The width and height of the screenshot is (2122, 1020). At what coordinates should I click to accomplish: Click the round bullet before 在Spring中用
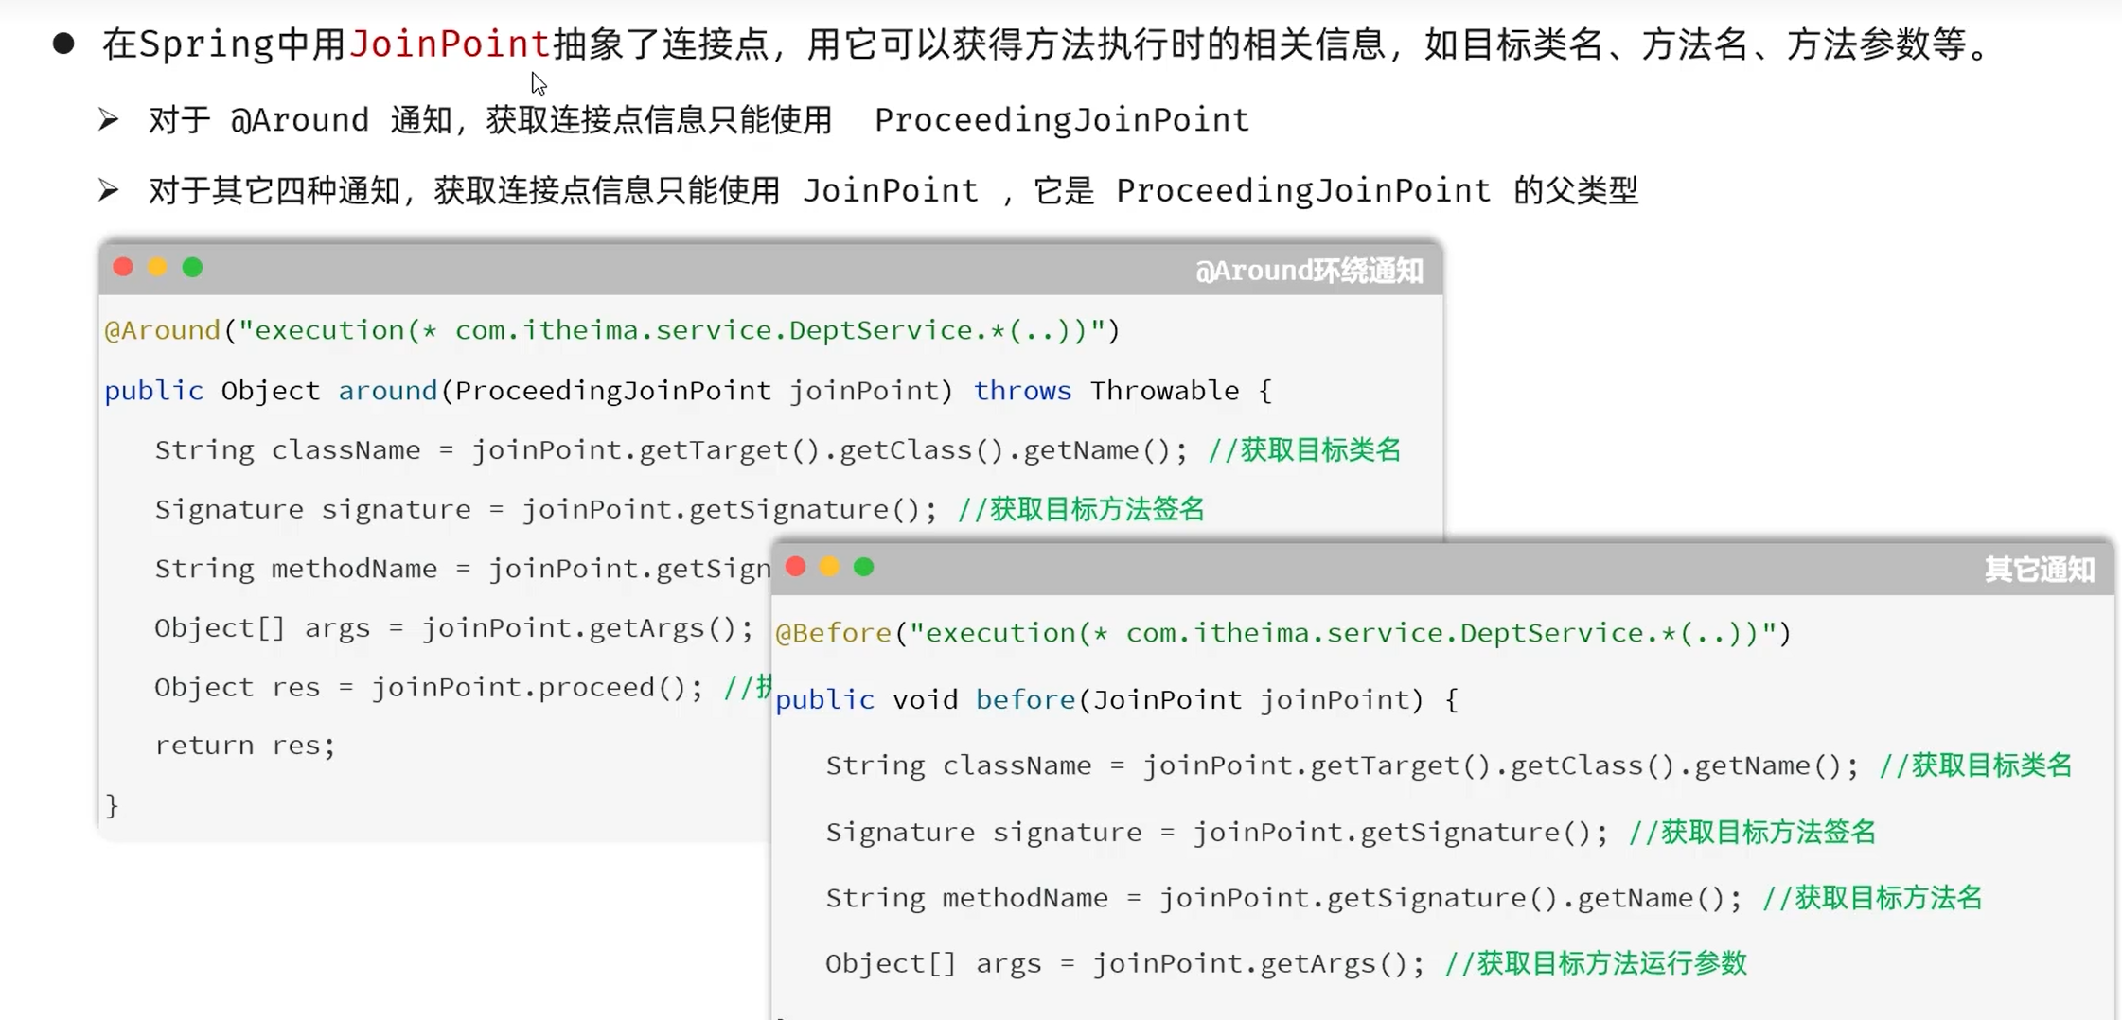[63, 44]
